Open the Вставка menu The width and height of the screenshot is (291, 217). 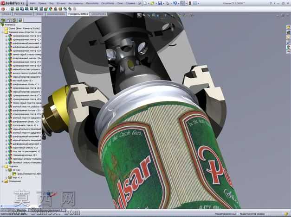coord(61,3)
